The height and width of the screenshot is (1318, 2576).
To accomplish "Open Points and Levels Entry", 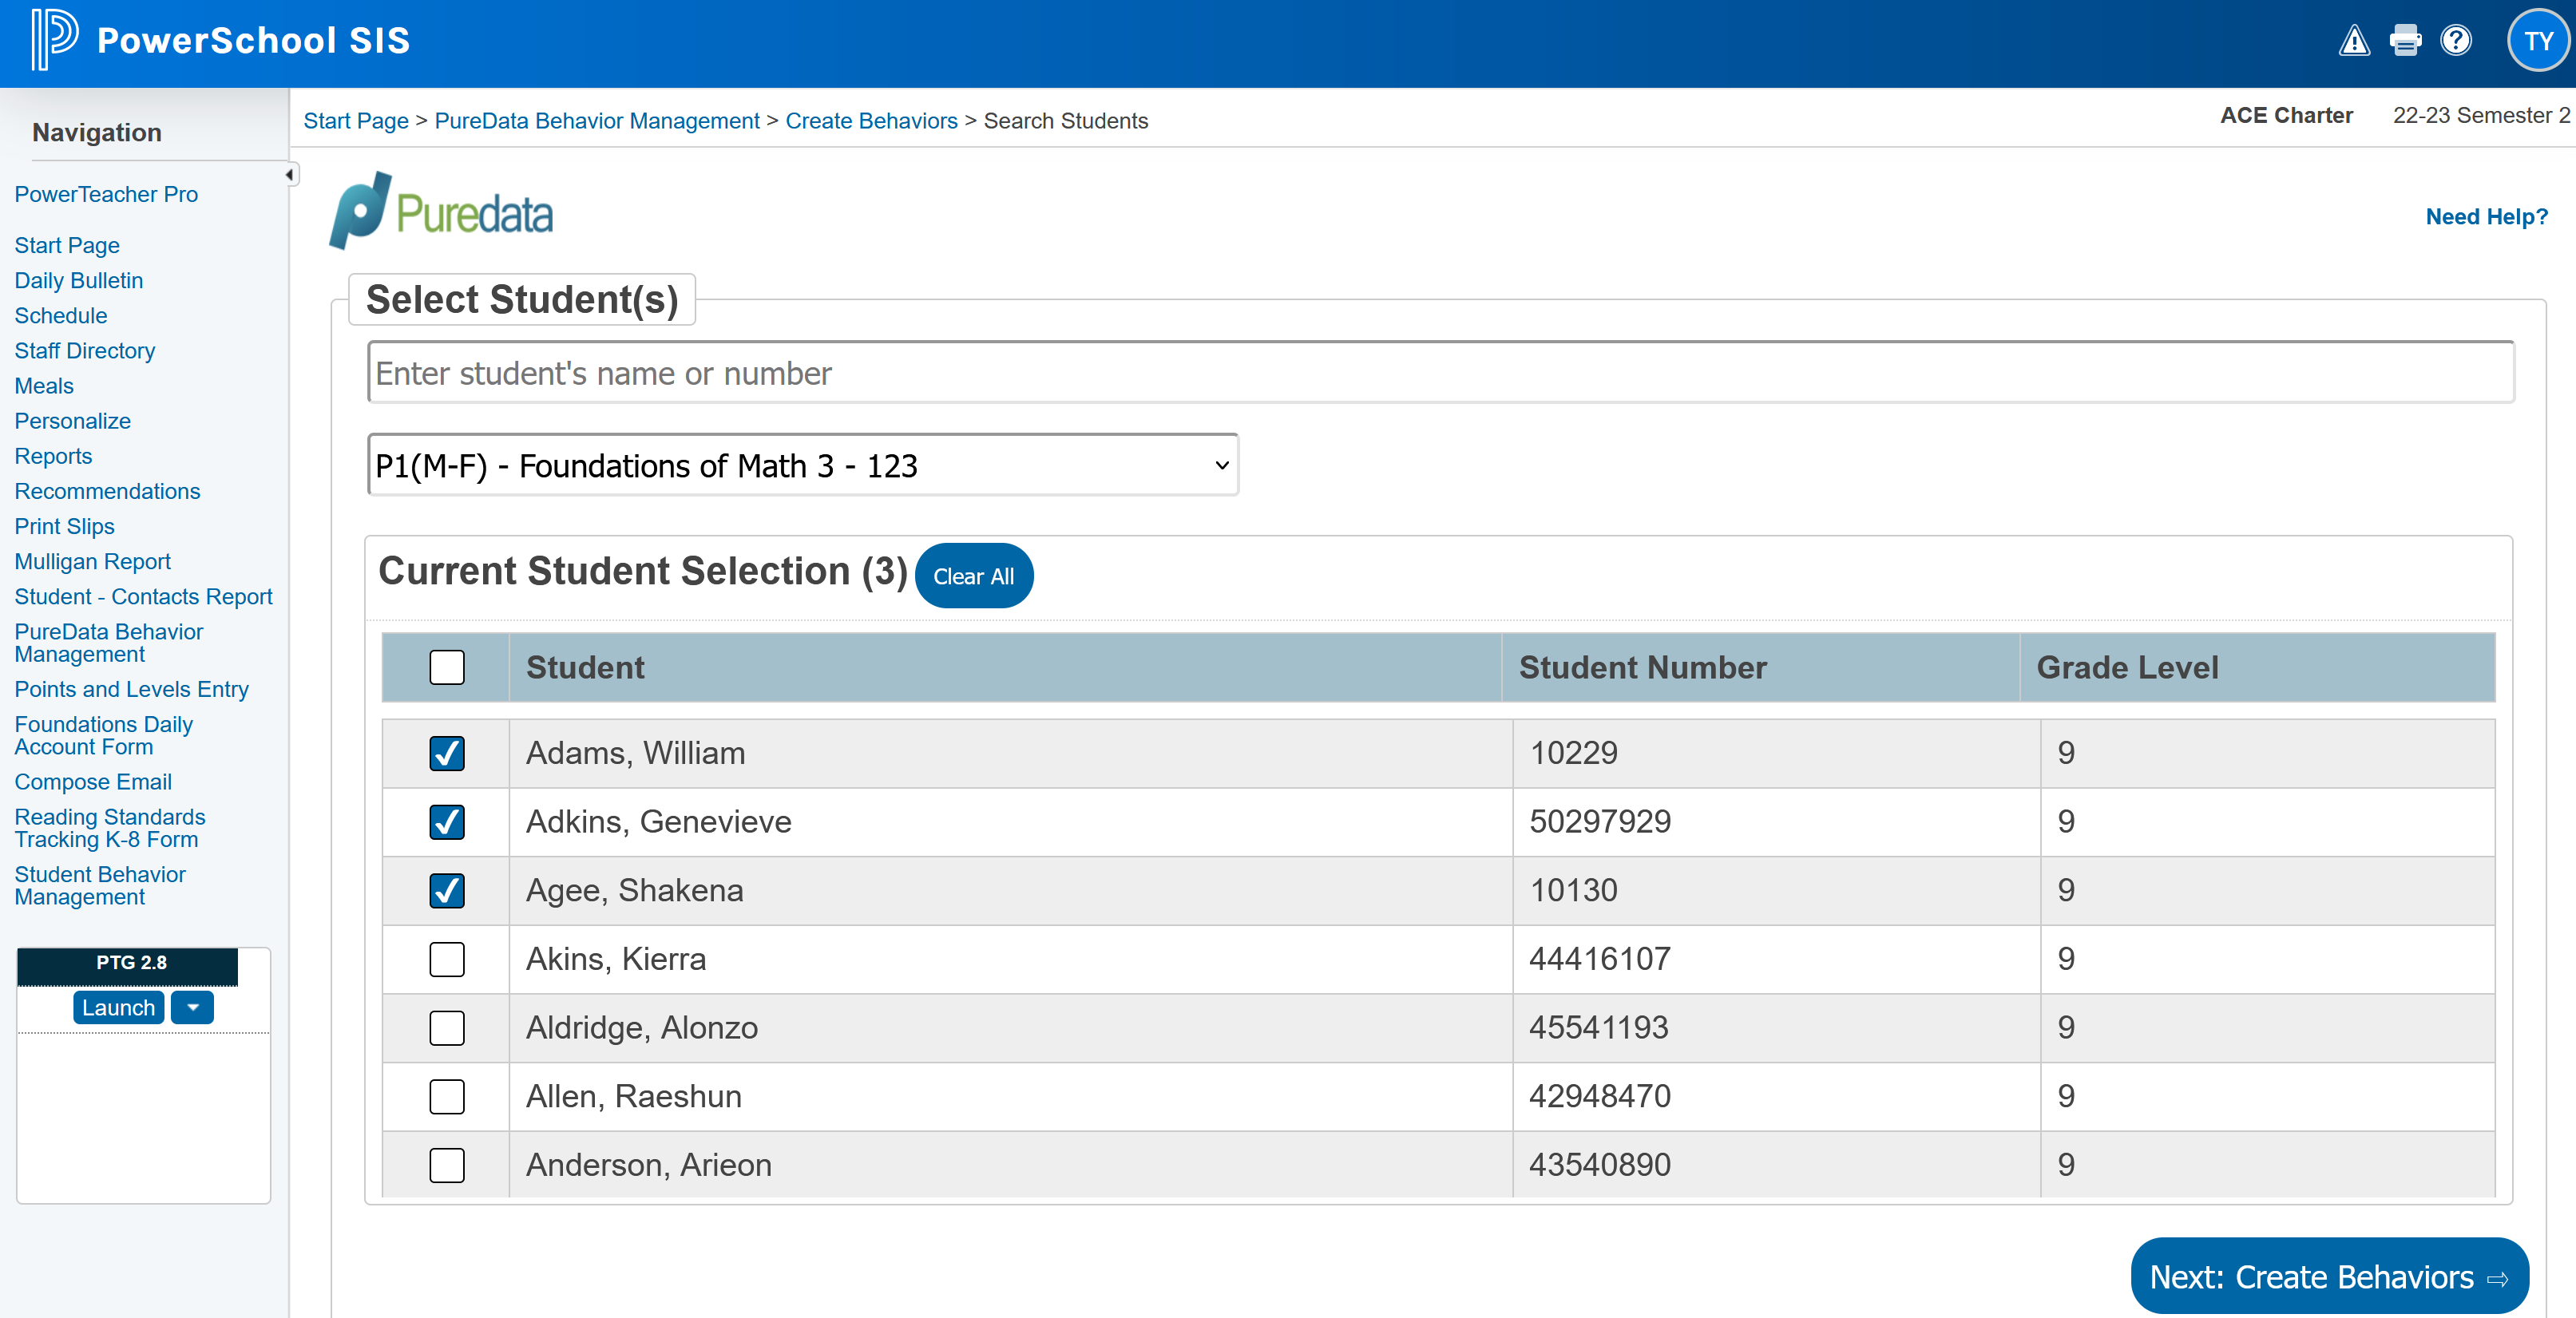I will [x=131, y=689].
